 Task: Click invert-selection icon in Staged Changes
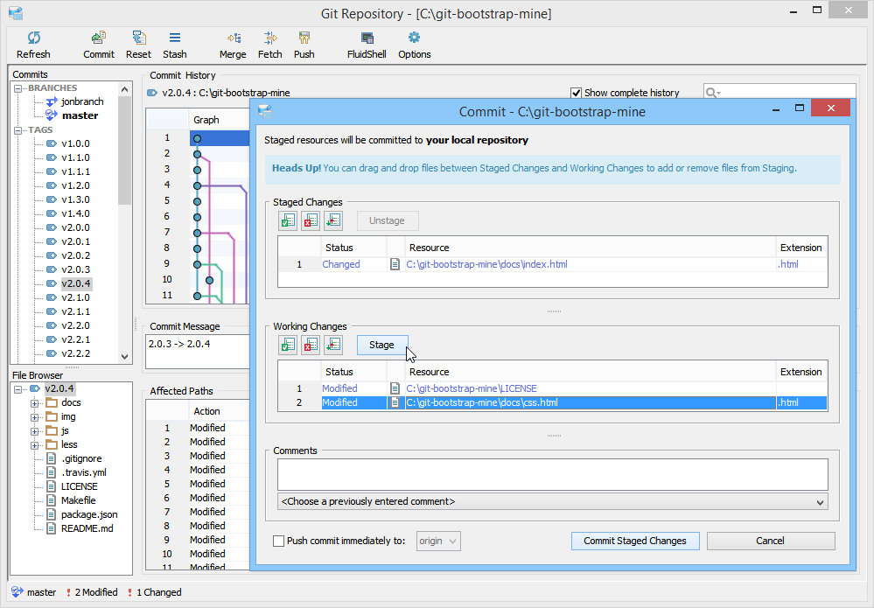(x=333, y=220)
